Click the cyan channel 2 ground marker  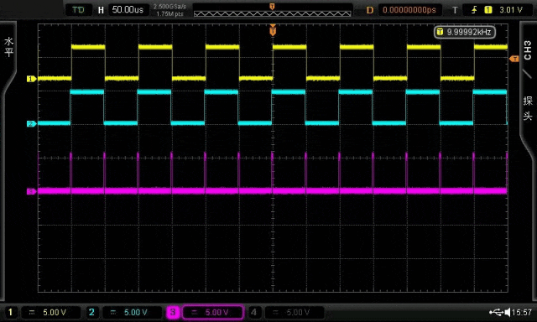[x=32, y=124]
